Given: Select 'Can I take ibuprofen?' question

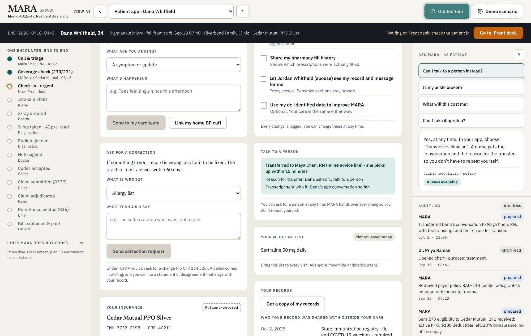Looking at the screenshot, I should click(471, 120).
